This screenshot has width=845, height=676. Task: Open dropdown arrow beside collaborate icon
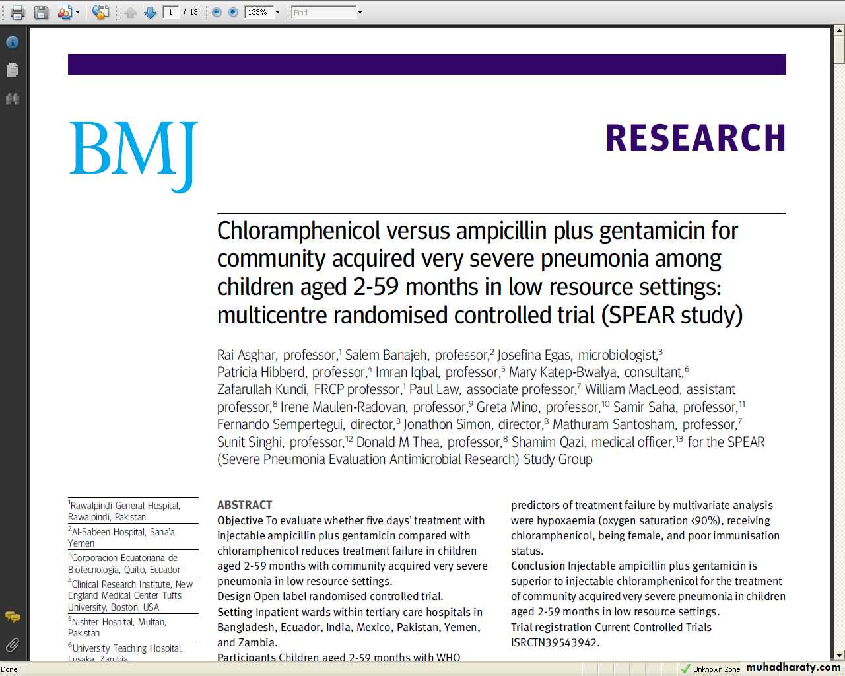point(78,13)
